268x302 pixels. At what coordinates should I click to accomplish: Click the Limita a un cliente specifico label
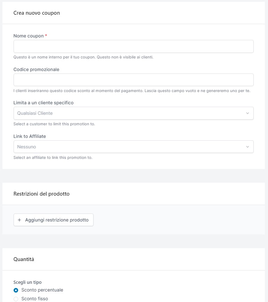tap(43, 103)
